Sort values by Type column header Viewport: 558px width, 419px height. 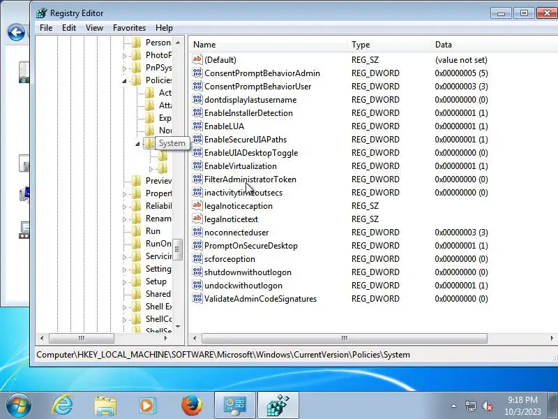[389, 45]
